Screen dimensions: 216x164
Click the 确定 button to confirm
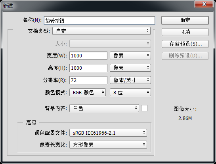185,20
